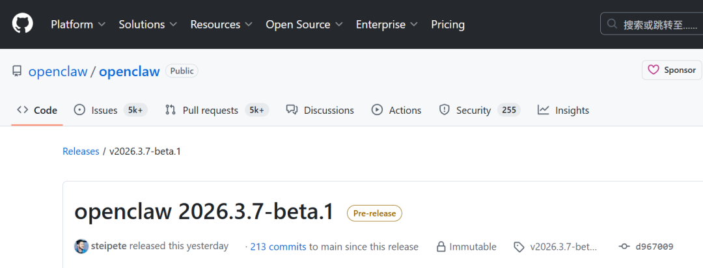Click the steipete avatar thumbnail
The image size is (703, 268).
pos(81,247)
